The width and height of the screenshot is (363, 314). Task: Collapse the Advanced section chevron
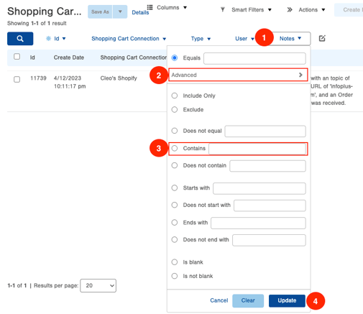tap(300, 75)
